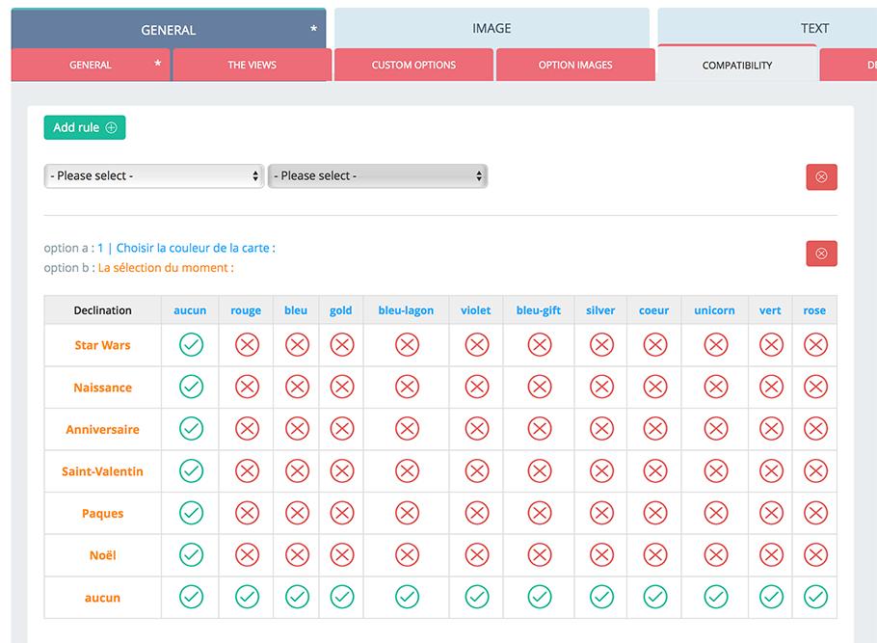The image size is (877, 643).
Task: Click aucun row bleu-lagon check icon
Action: [407, 597]
